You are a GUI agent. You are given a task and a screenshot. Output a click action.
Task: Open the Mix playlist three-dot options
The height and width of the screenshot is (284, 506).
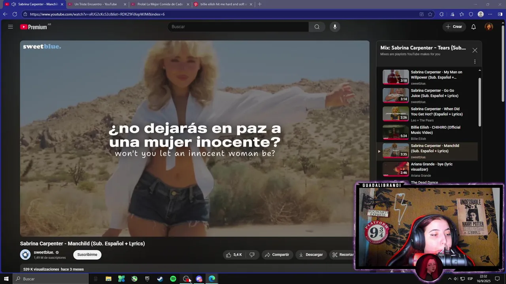pos(475,62)
